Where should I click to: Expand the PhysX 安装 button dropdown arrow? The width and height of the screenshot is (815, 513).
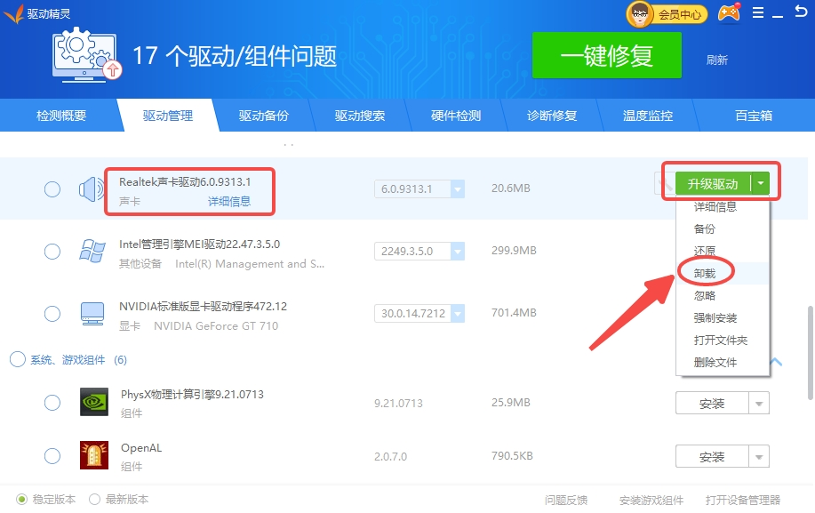coord(759,404)
